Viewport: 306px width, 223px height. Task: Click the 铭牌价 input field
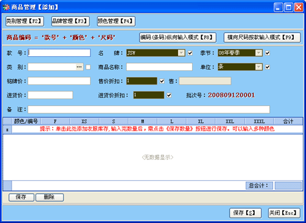pos(59,81)
